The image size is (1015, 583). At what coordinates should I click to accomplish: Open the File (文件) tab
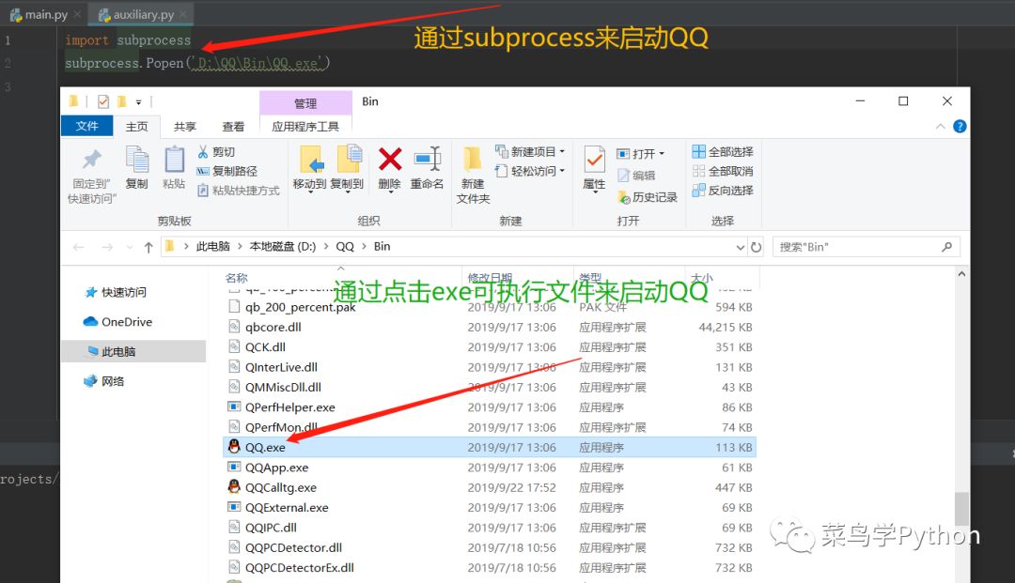(x=86, y=126)
